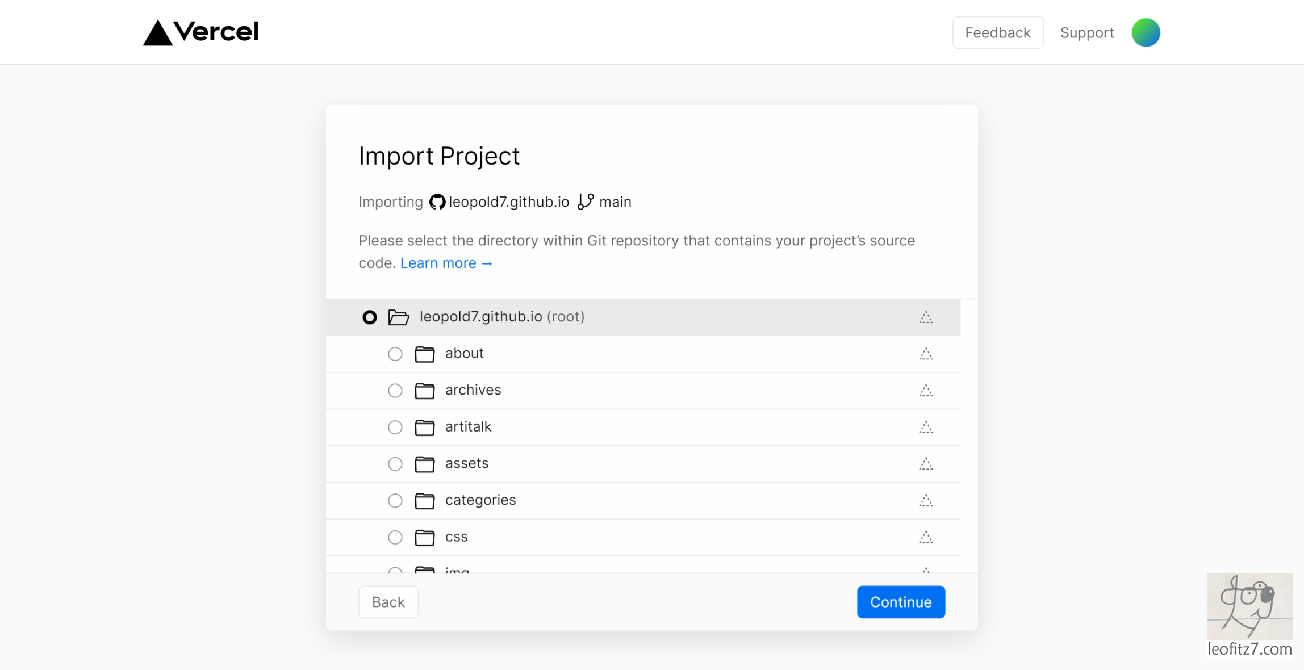Click the git branch icon beside main
Viewport: 1304px width, 670px height.
pyautogui.click(x=585, y=202)
